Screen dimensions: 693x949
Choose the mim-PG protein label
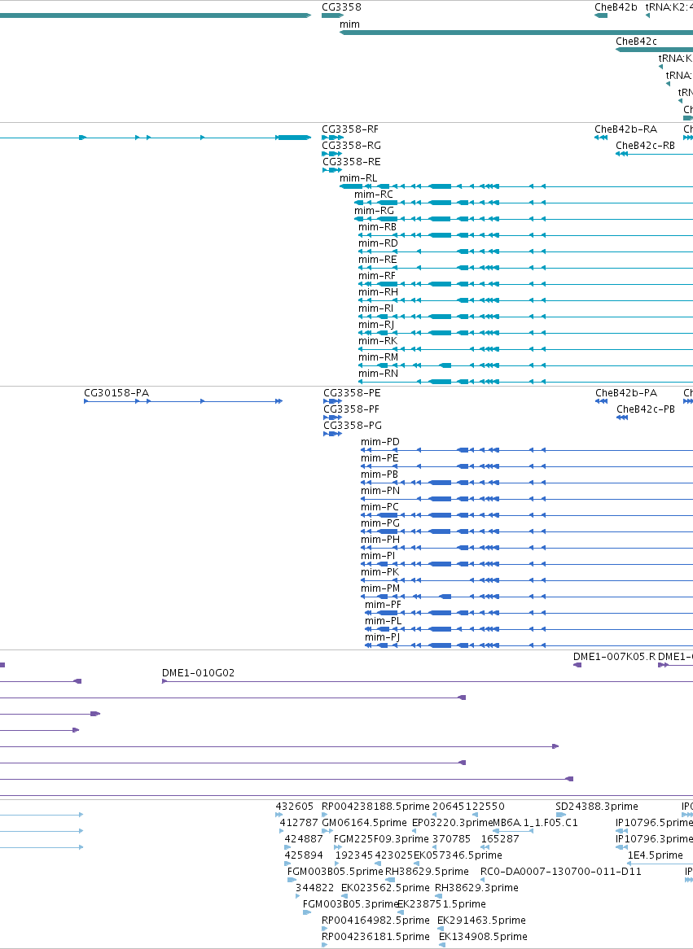380,523
